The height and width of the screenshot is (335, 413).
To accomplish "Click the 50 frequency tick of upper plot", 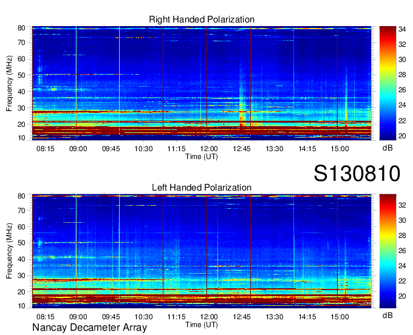I will [x=21, y=75].
